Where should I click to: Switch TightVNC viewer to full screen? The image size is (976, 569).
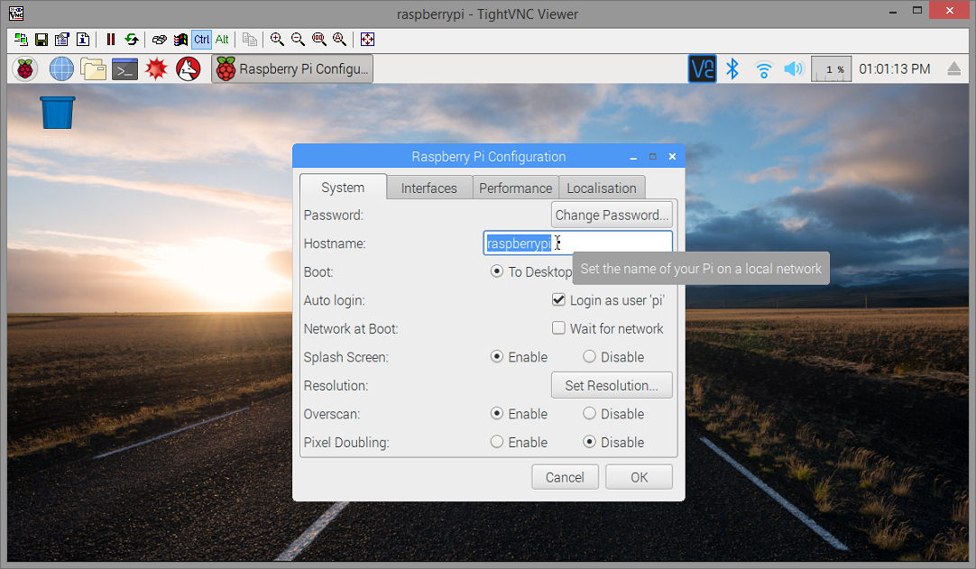pos(367,40)
